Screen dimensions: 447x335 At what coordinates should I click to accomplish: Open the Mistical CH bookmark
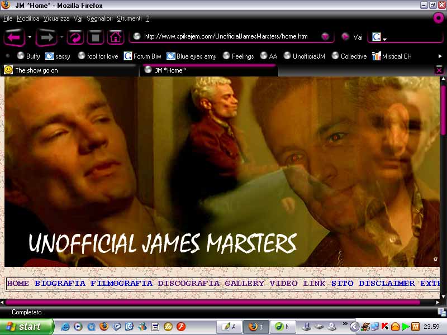tap(392, 56)
